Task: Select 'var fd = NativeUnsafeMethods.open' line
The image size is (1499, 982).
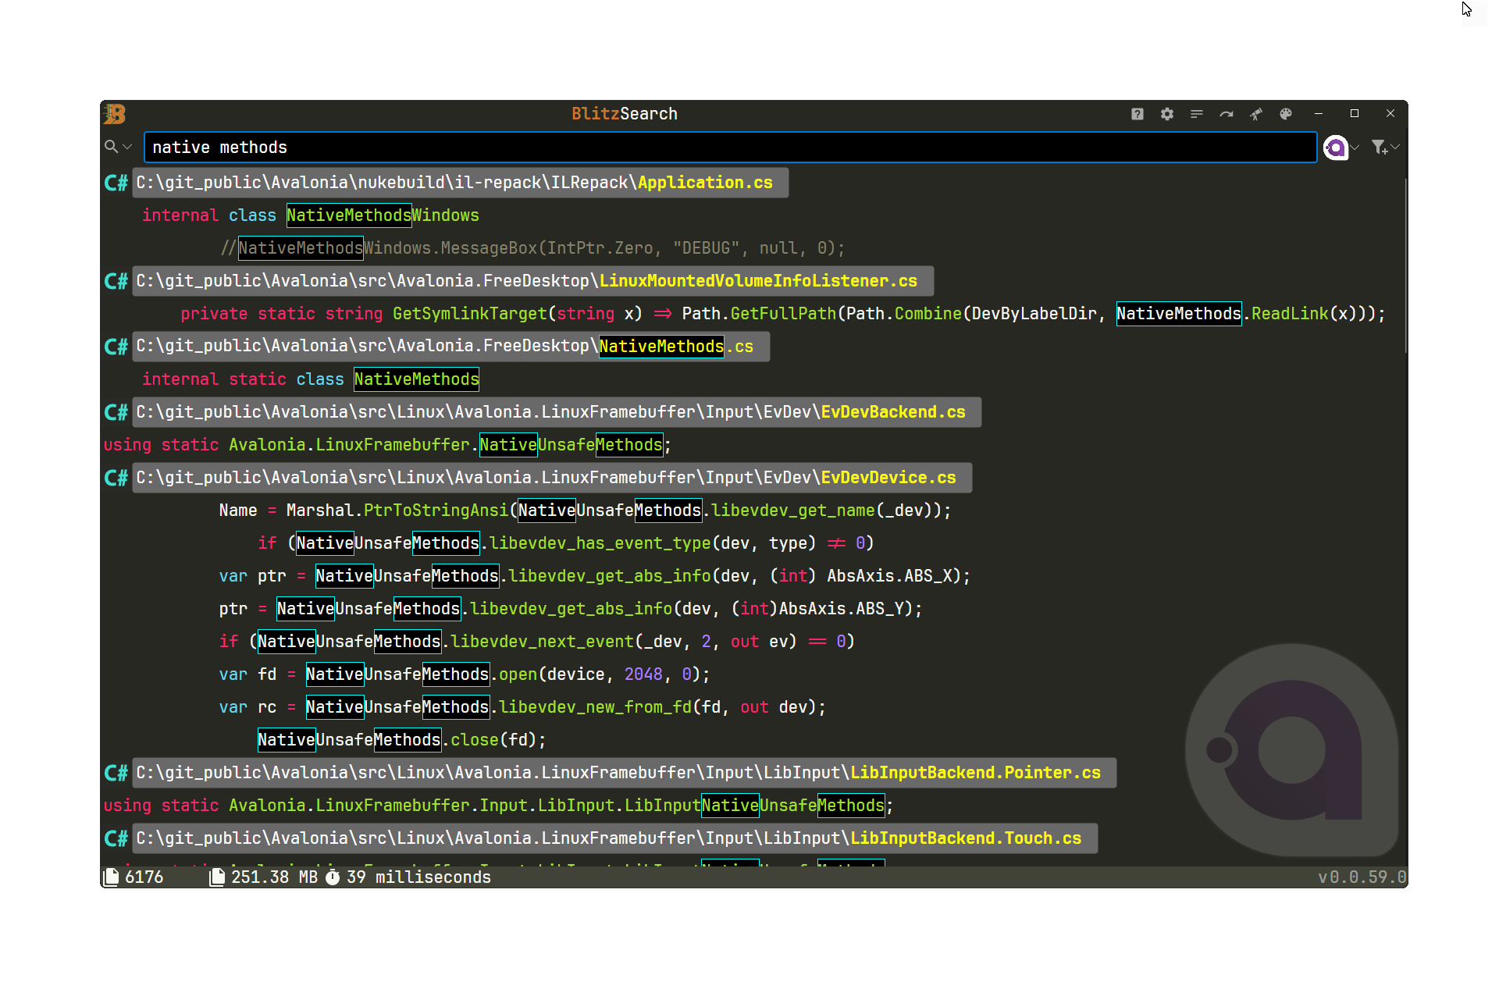Action: tap(465, 674)
